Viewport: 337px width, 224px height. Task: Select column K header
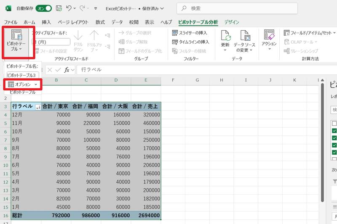[294, 80]
